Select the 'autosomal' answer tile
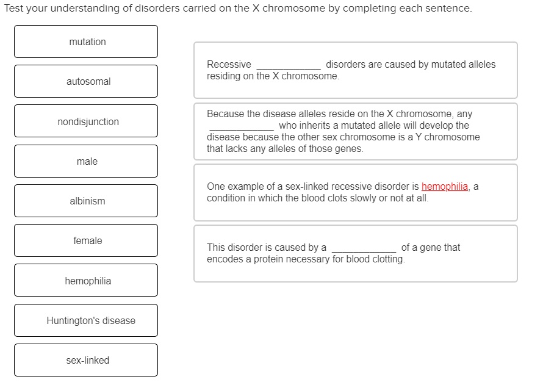Viewport: 543px width, 382px height. click(85, 81)
